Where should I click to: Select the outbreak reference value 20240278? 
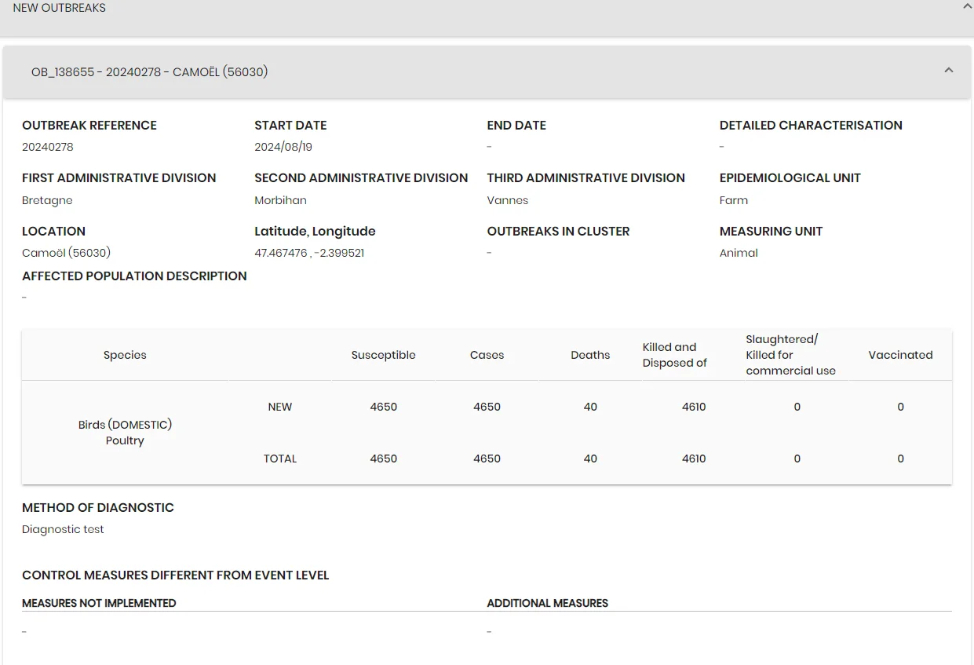[x=48, y=147]
